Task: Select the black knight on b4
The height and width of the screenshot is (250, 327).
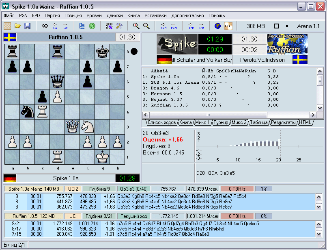Action: click(x=27, y=112)
